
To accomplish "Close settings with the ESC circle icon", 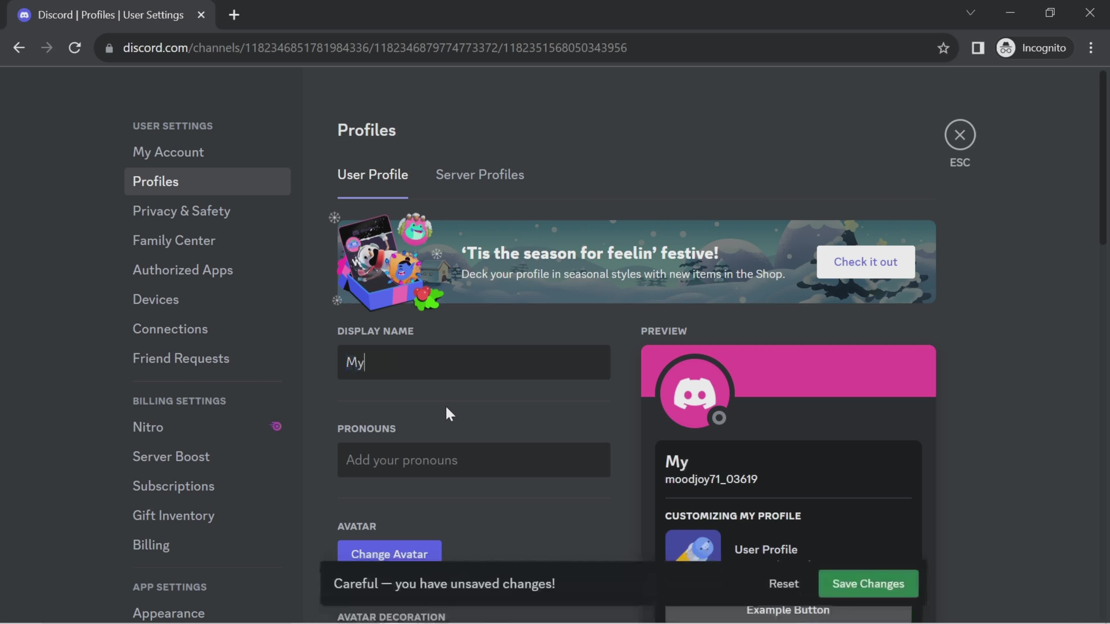I will (960, 135).
